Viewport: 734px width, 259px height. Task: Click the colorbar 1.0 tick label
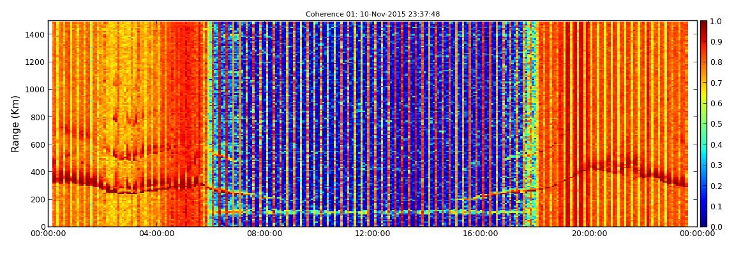717,22
